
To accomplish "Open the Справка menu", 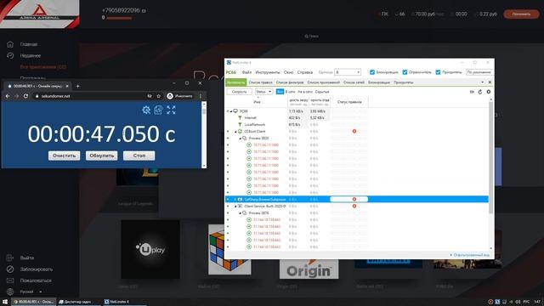I will [305, 72].
